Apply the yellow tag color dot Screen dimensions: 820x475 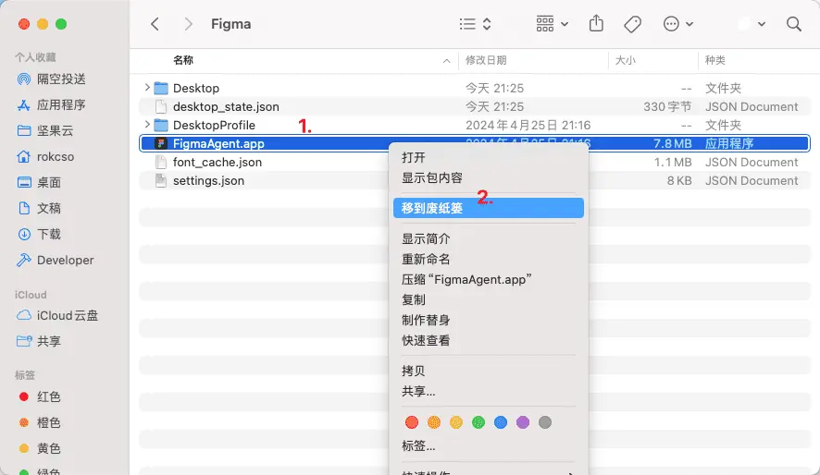[x=456, y=422]
